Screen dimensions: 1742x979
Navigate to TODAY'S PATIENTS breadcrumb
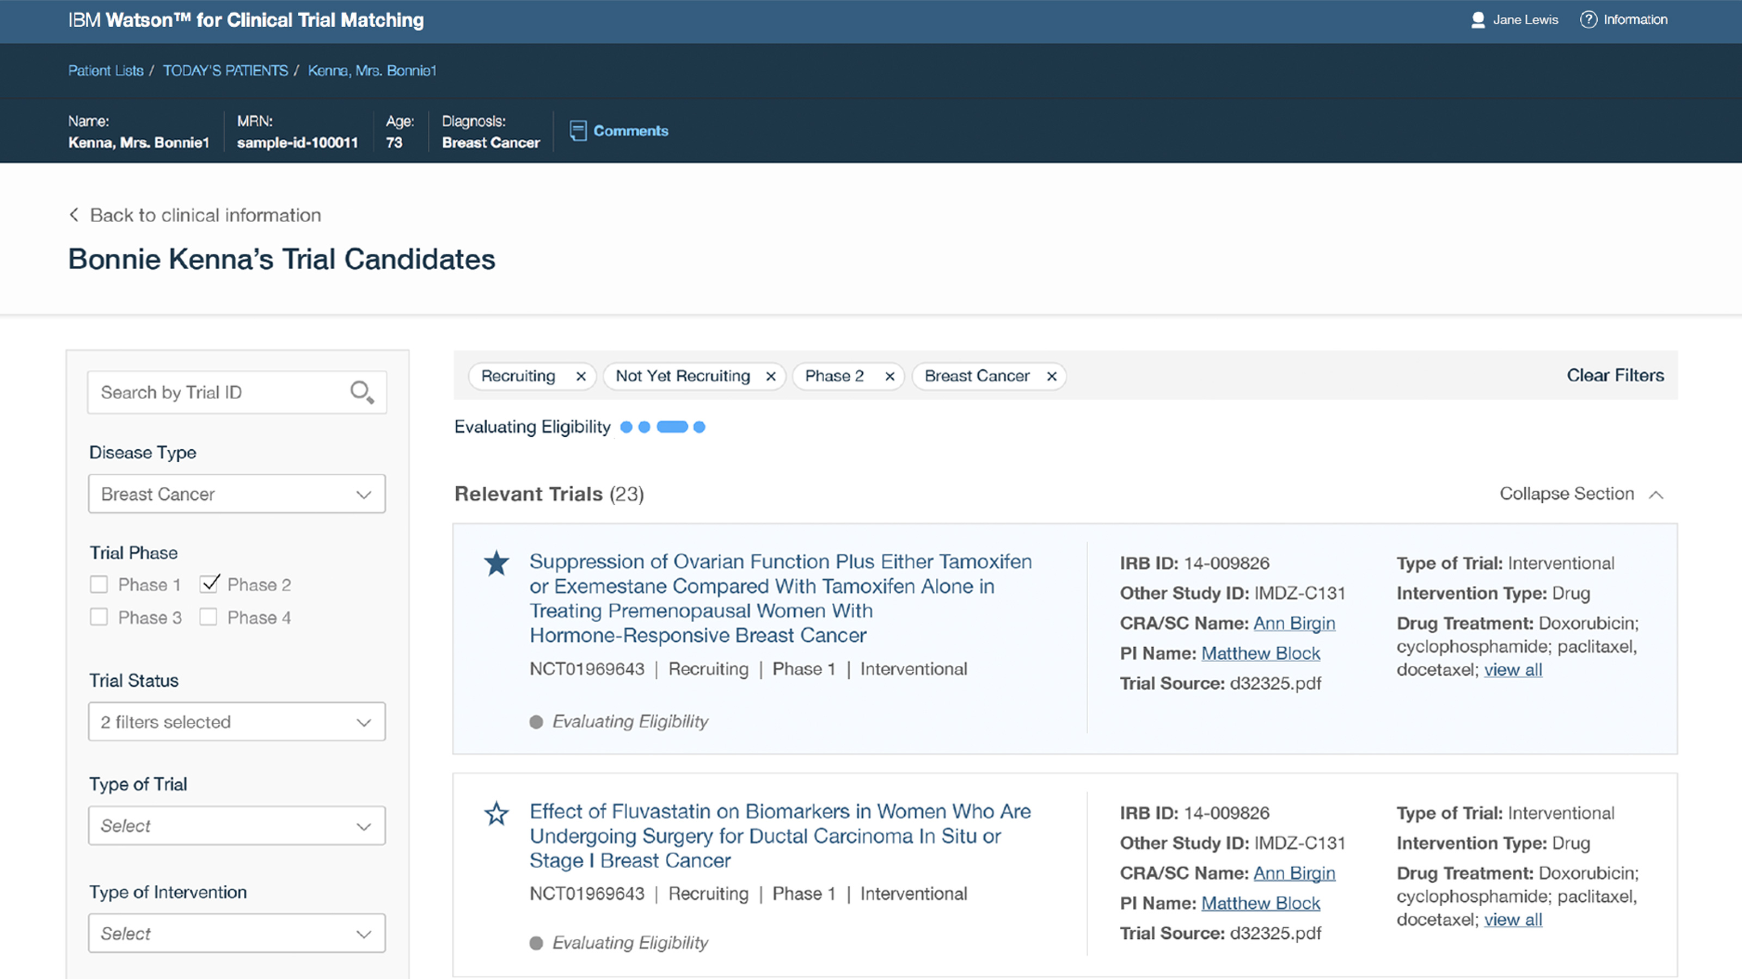225,70
